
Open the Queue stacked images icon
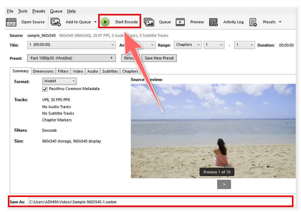click(x=149, y=22)
